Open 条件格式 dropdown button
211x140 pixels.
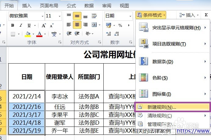[151, 15]
